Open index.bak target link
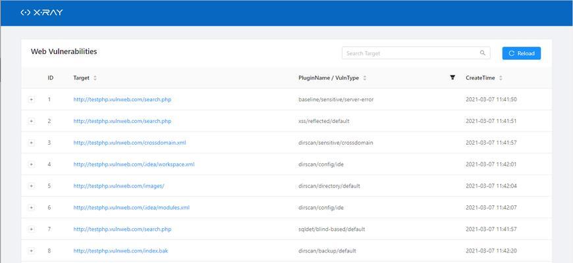This screenshot has height=263, width=573. 121,251
